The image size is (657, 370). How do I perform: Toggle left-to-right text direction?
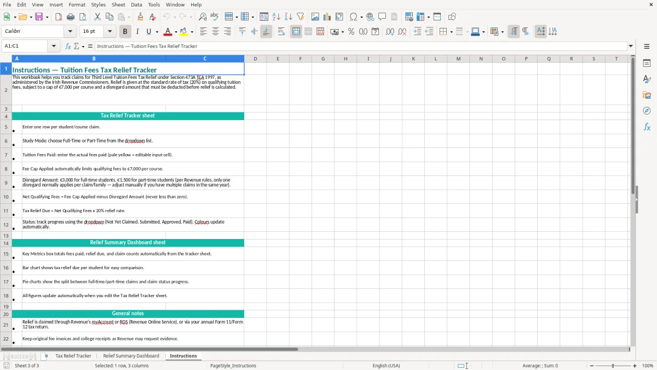pos(514,32)
